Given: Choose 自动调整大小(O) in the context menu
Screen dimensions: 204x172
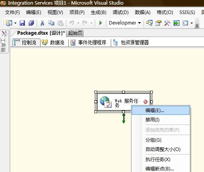Looking at the screenshot, I should pyautogui.click(x=161, y=149).
